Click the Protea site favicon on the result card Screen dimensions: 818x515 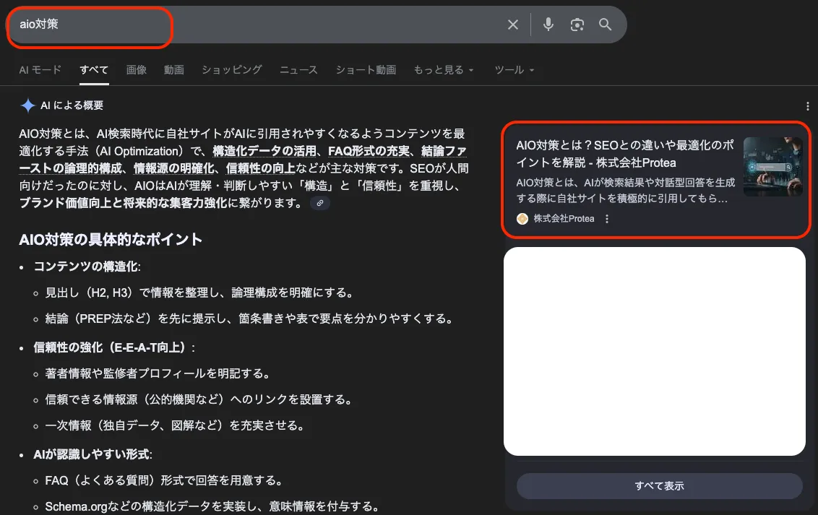pyautogui.click(x=522, y=218)
